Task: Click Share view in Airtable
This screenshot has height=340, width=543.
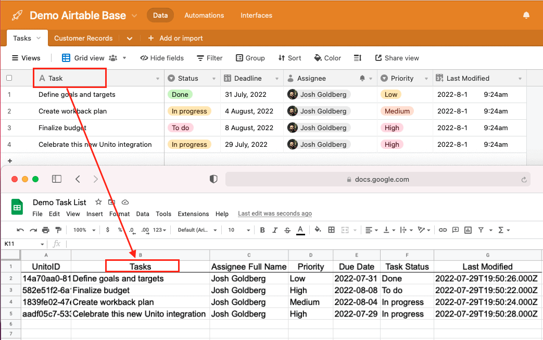Action: click(397, 58)
